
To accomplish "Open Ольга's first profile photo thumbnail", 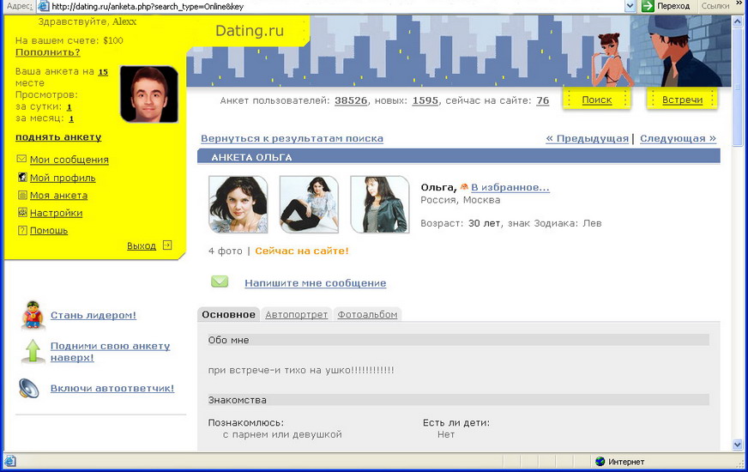I will 238,204.
